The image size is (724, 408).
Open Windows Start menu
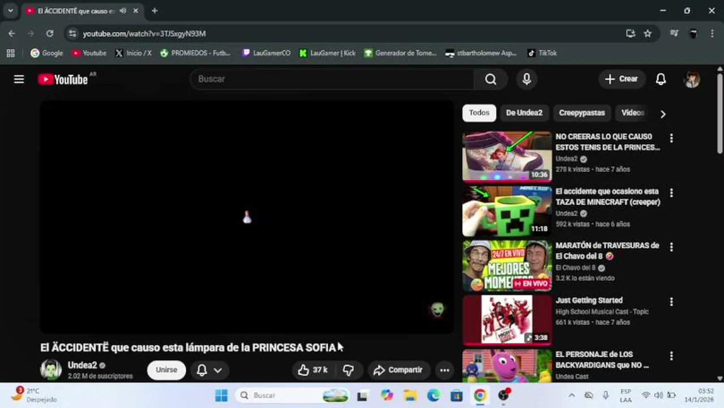222,396
